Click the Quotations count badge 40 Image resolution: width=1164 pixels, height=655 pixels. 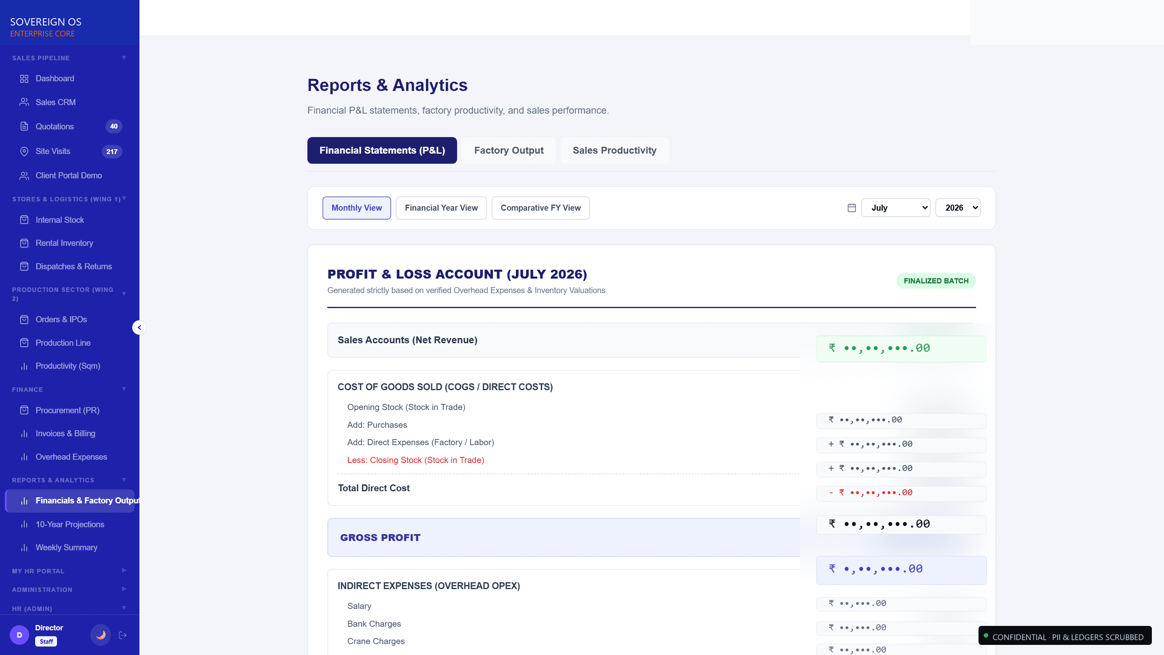pyautogui.click(x=114, y=127)
